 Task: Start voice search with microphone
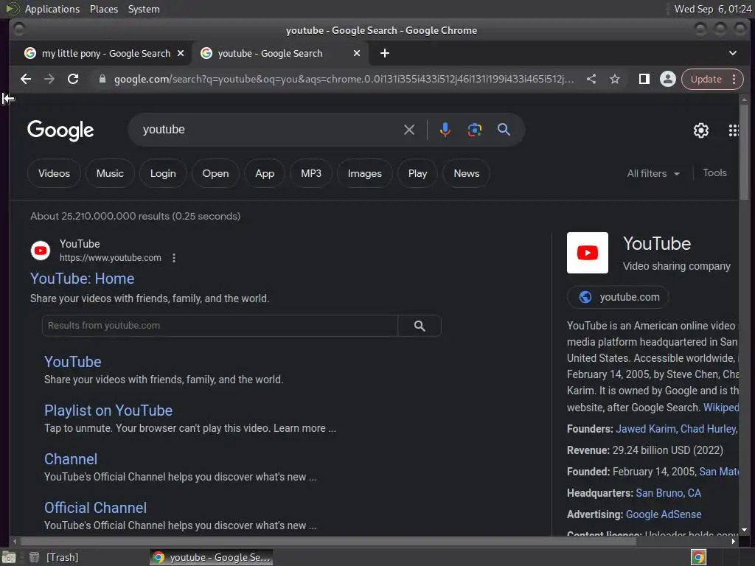[445, 130]
